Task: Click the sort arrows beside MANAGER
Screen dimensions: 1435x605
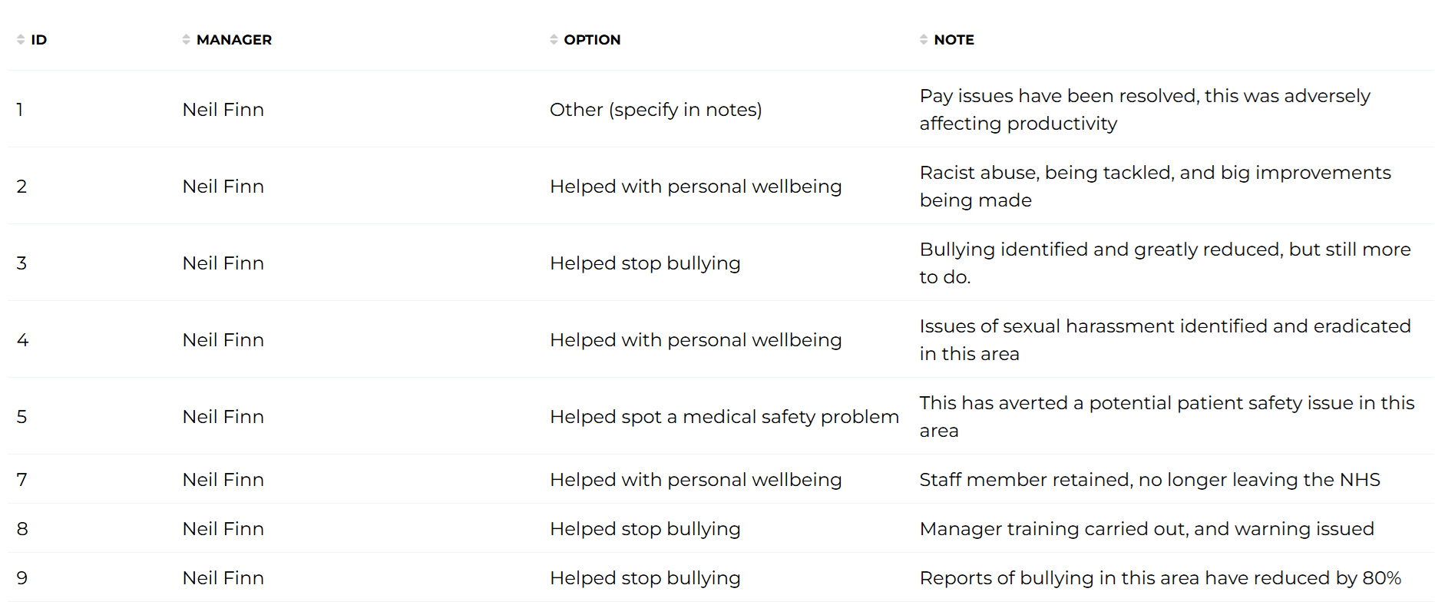Action: (187, 39)
